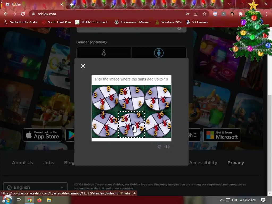Click Get it from Microsoft badge
Image resolution: width=272 pixels, height=204 pixels.
point(222,135)
